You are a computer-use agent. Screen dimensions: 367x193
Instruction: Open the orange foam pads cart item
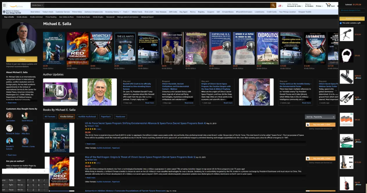pyautogui.click(x=347, y=119)
